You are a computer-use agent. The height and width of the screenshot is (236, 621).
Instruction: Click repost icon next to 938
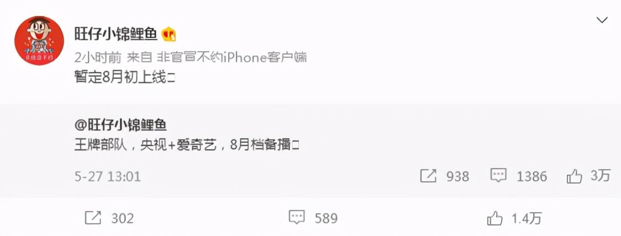coord(428,176)
